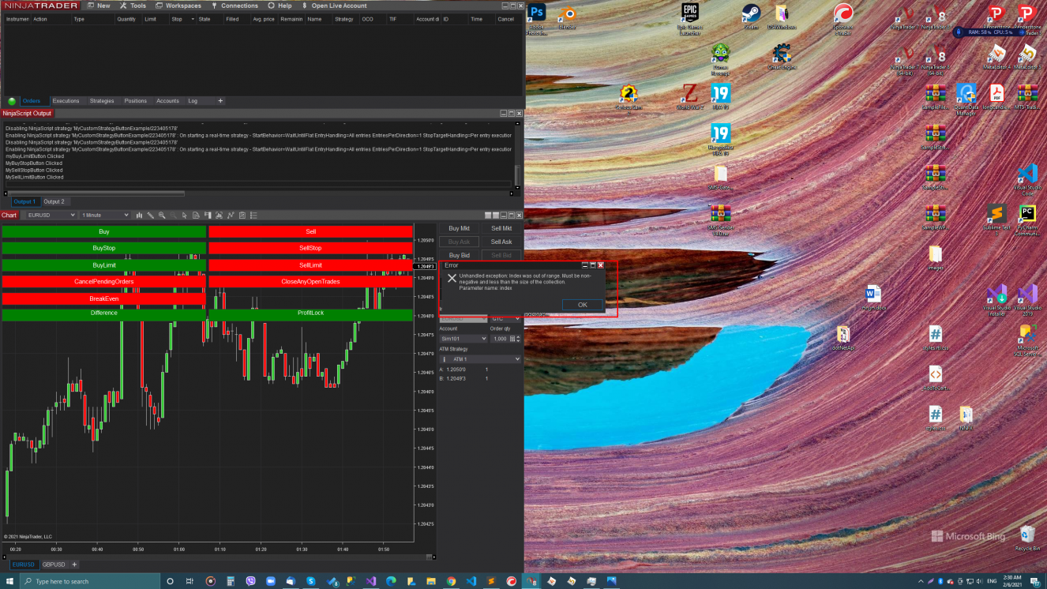Click the zoom in magnifier on chart toolbar
The width and height of the screenshot is (1047, 589).
coord(162,215)
